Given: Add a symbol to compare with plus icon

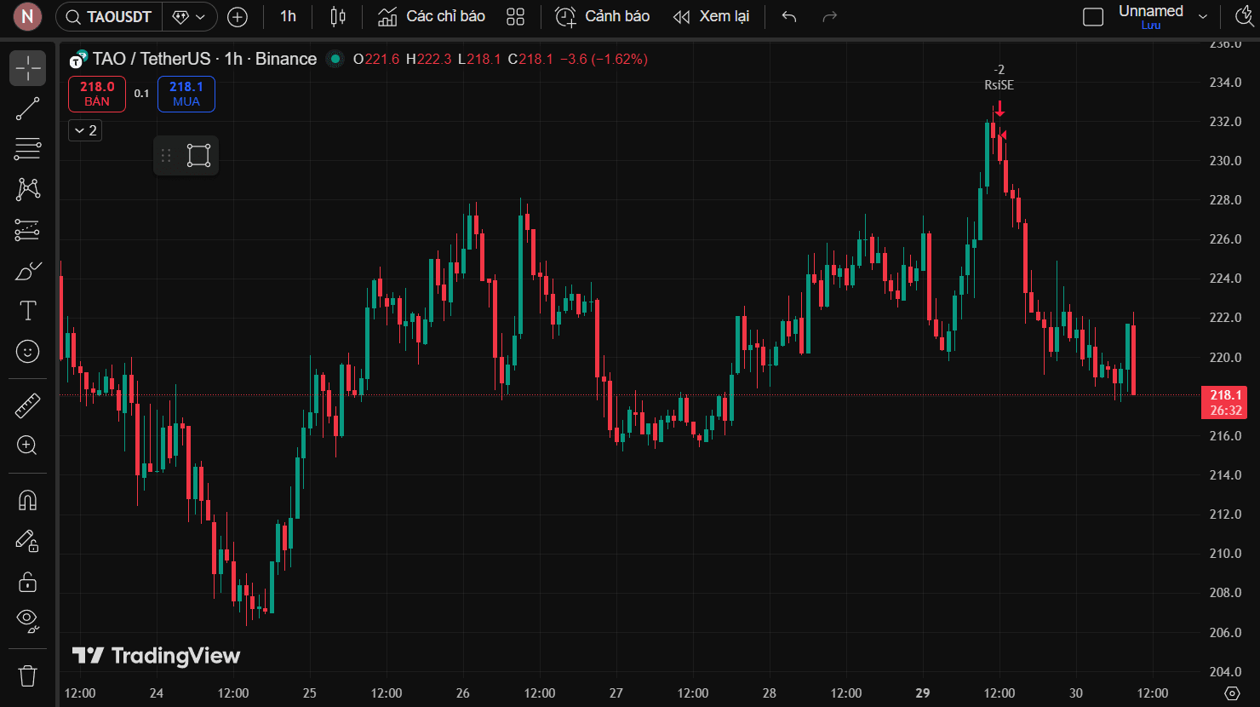Looking at the screenshot, I should point(238,16).
